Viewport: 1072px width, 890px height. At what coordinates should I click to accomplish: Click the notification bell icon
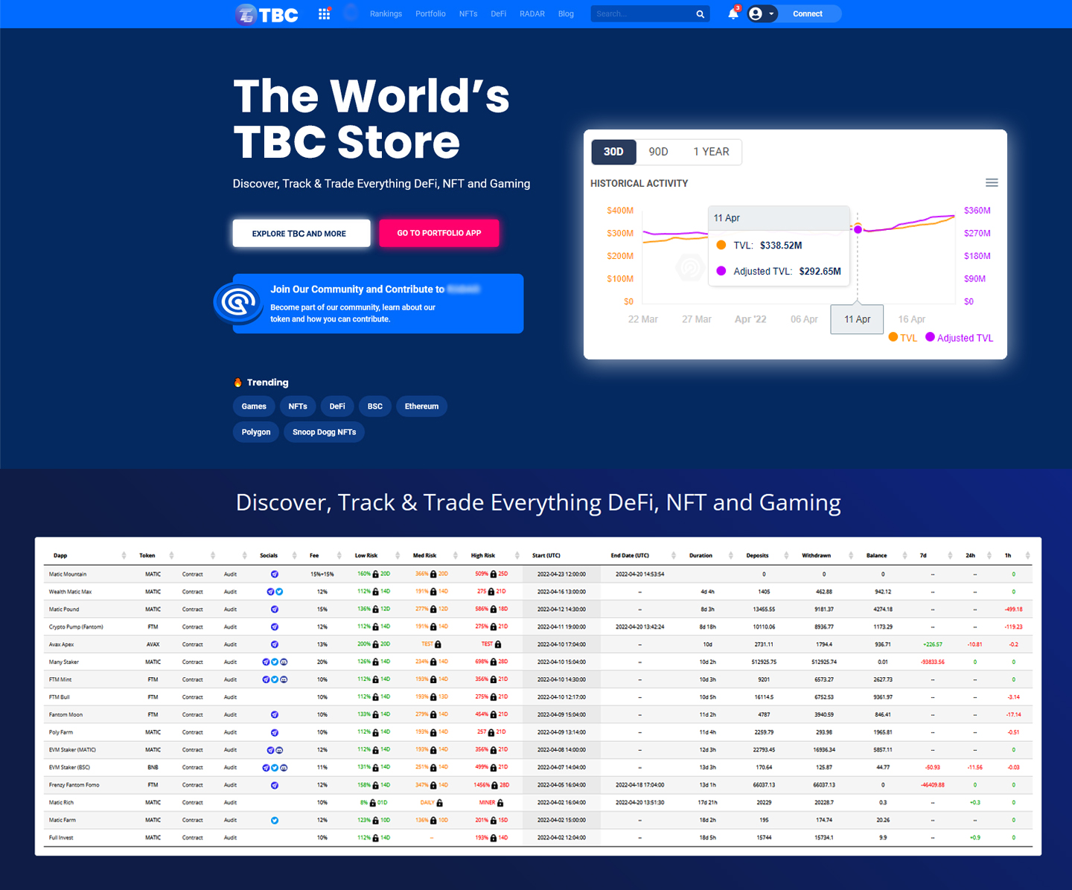[733, 13]
